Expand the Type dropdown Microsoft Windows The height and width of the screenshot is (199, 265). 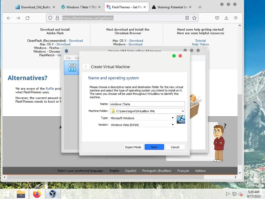[x=142, y=118]
